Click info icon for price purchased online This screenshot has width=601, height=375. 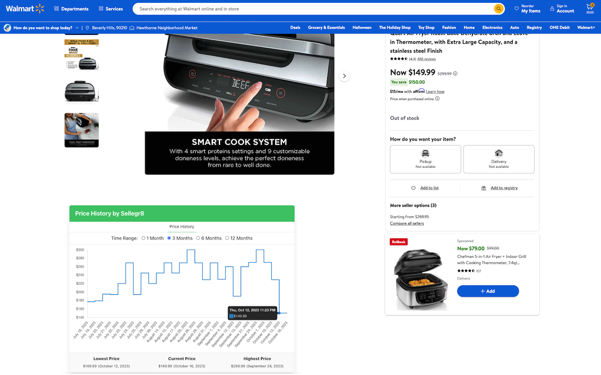(437, 99)
